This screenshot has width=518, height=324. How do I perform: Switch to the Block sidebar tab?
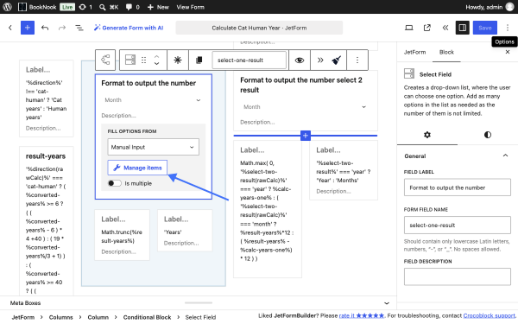tap(446, 52)
